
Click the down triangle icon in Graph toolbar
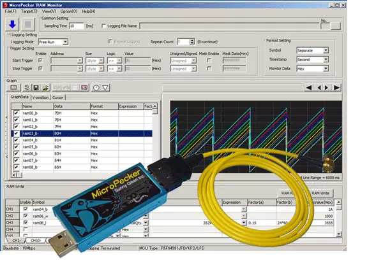click(x=105, y=87)
